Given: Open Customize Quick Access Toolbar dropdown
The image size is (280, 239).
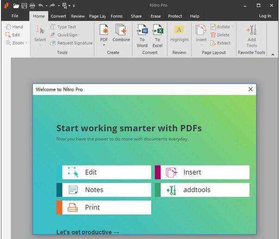Looking at the screenshot, I should point(74,6).
